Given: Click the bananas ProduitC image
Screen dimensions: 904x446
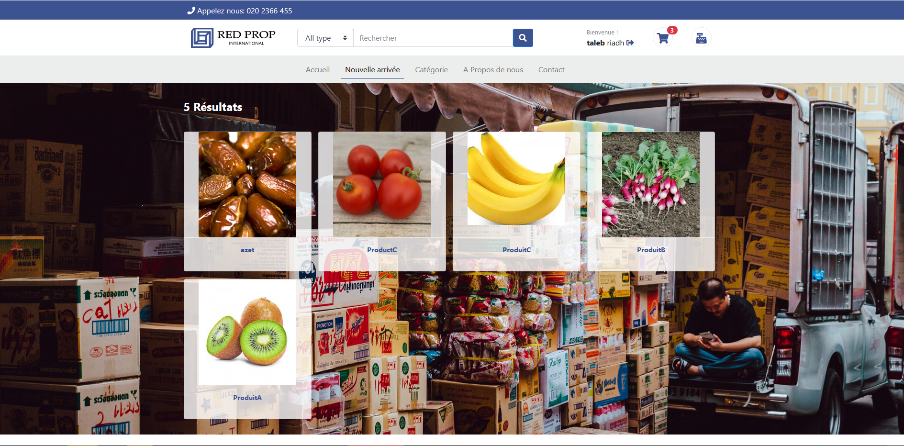Looking at the screenshot, I should click(516, 178).
